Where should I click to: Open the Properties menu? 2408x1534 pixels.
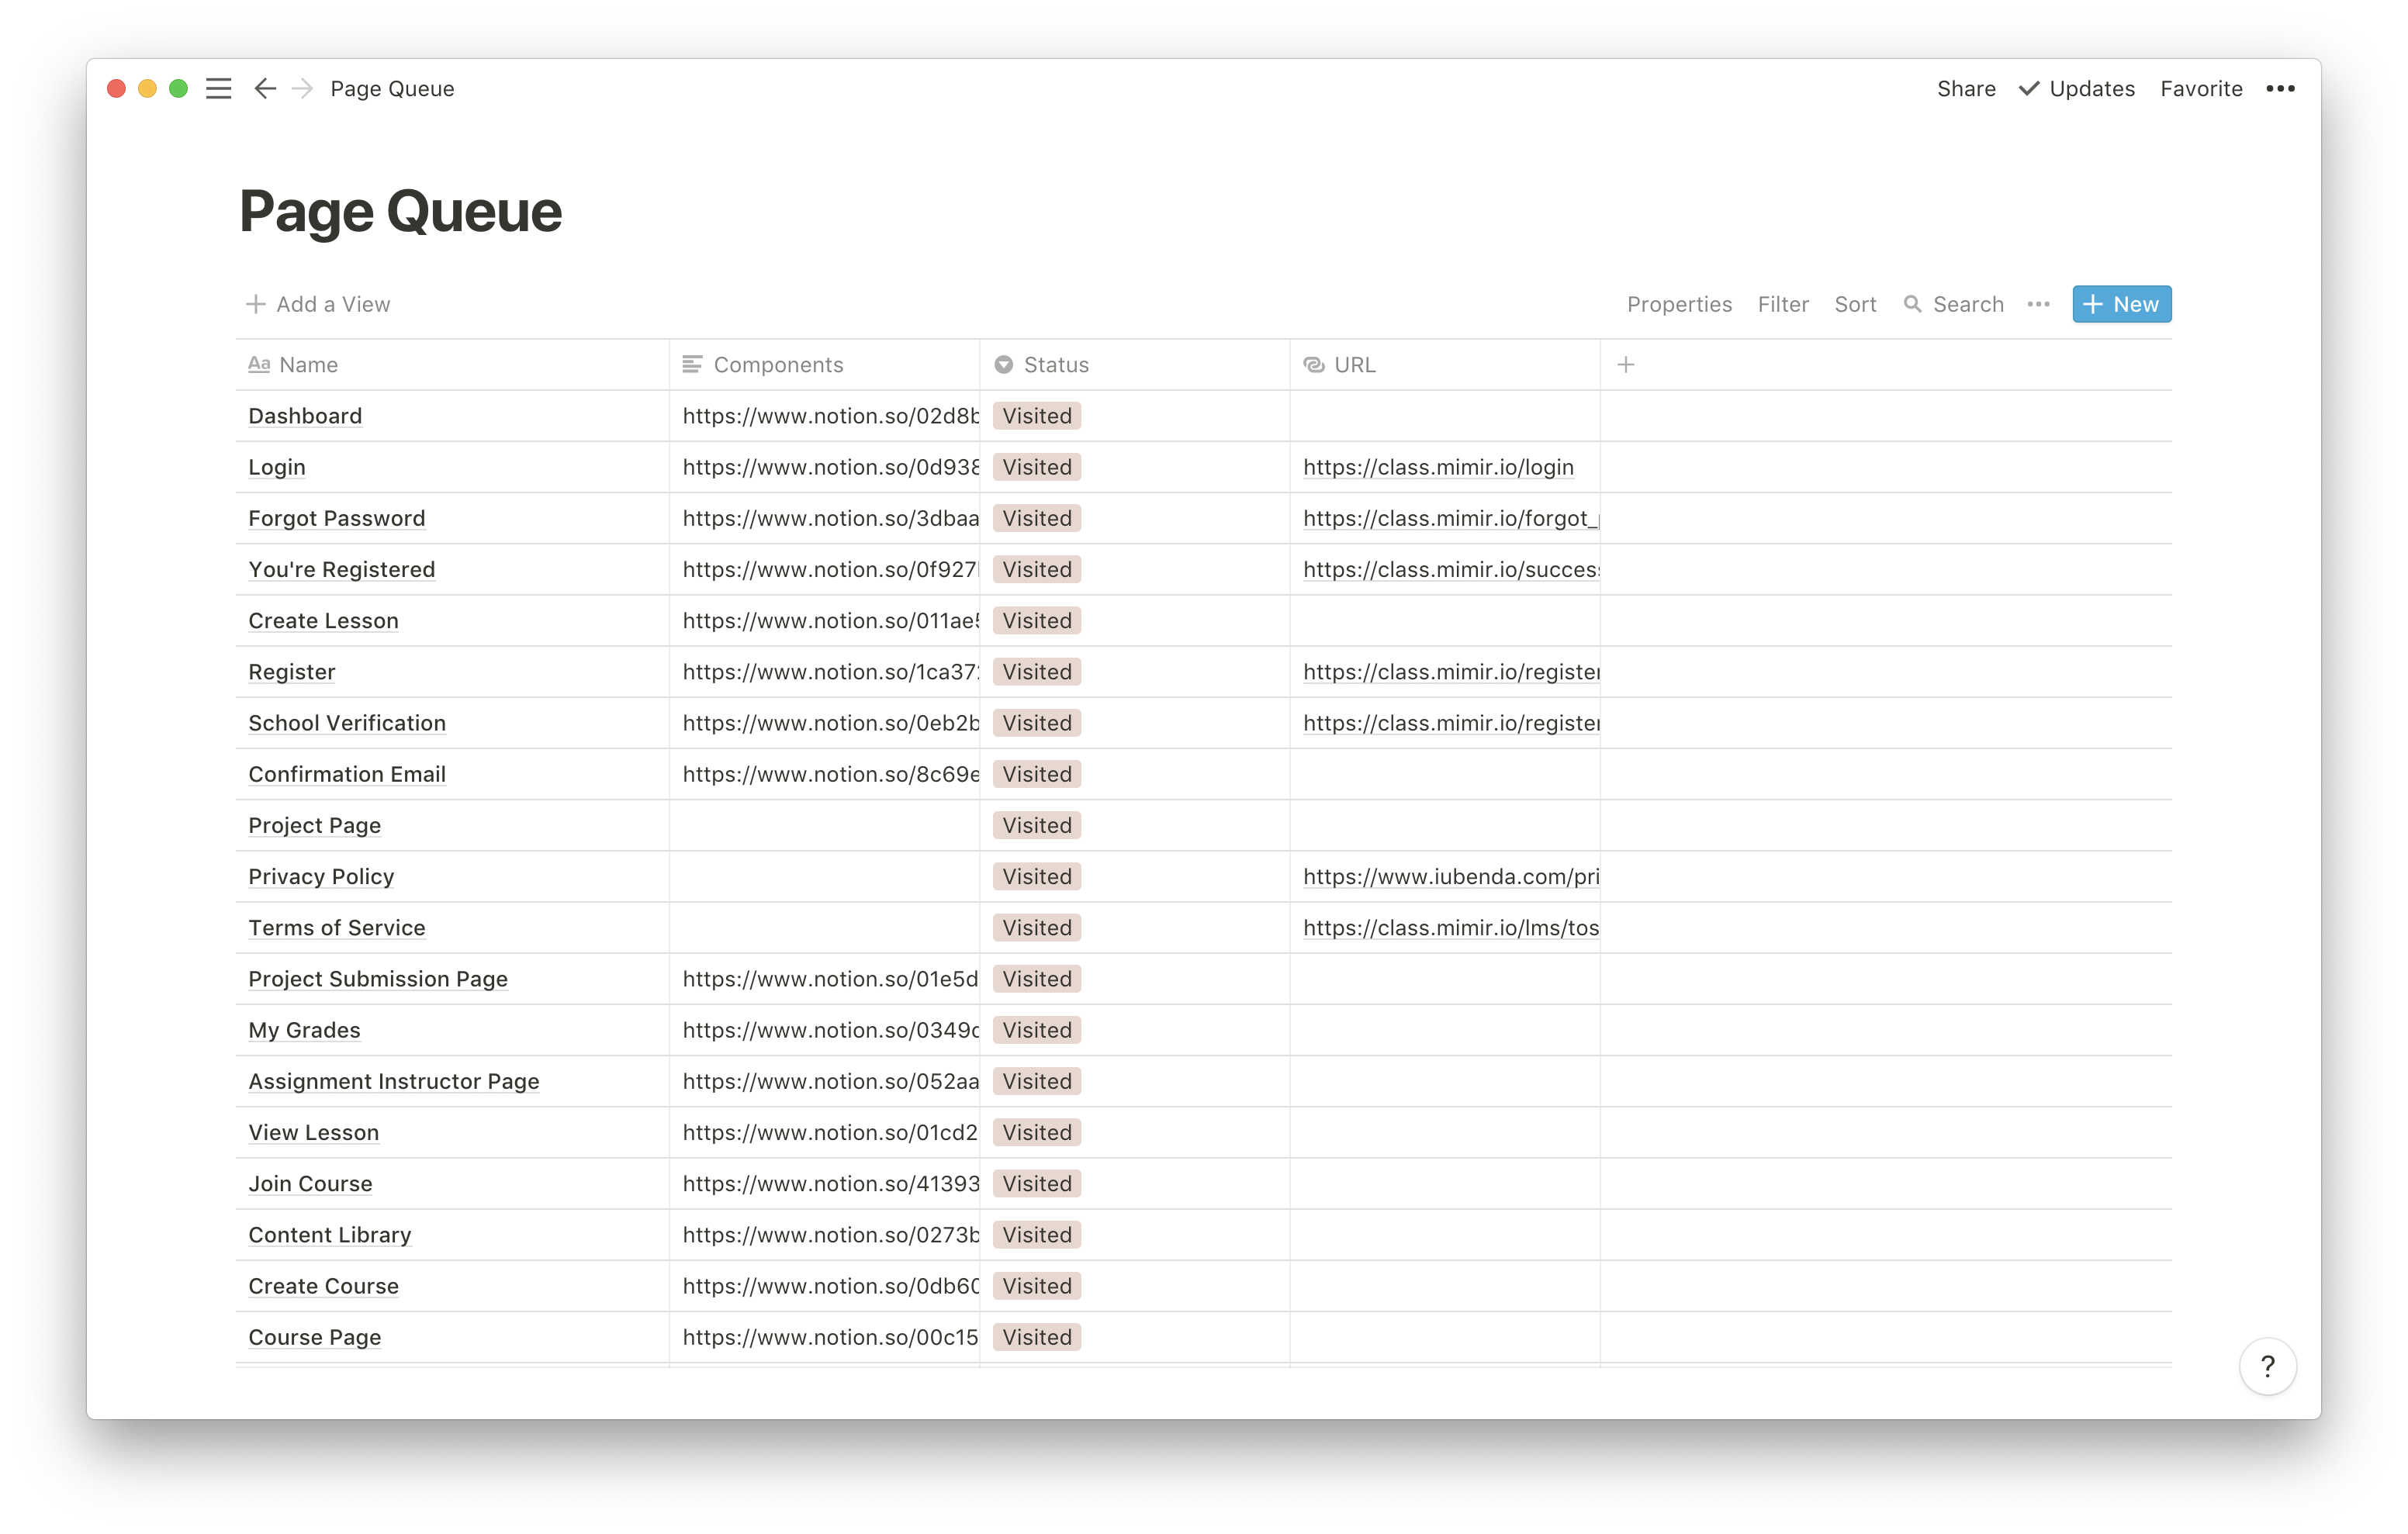pyautogui.click(x=1679, y=304)
